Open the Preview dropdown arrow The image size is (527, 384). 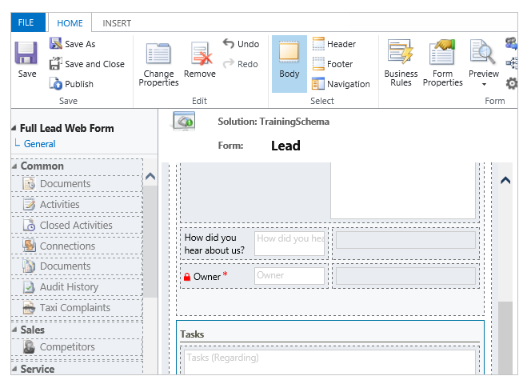(484, 84)
